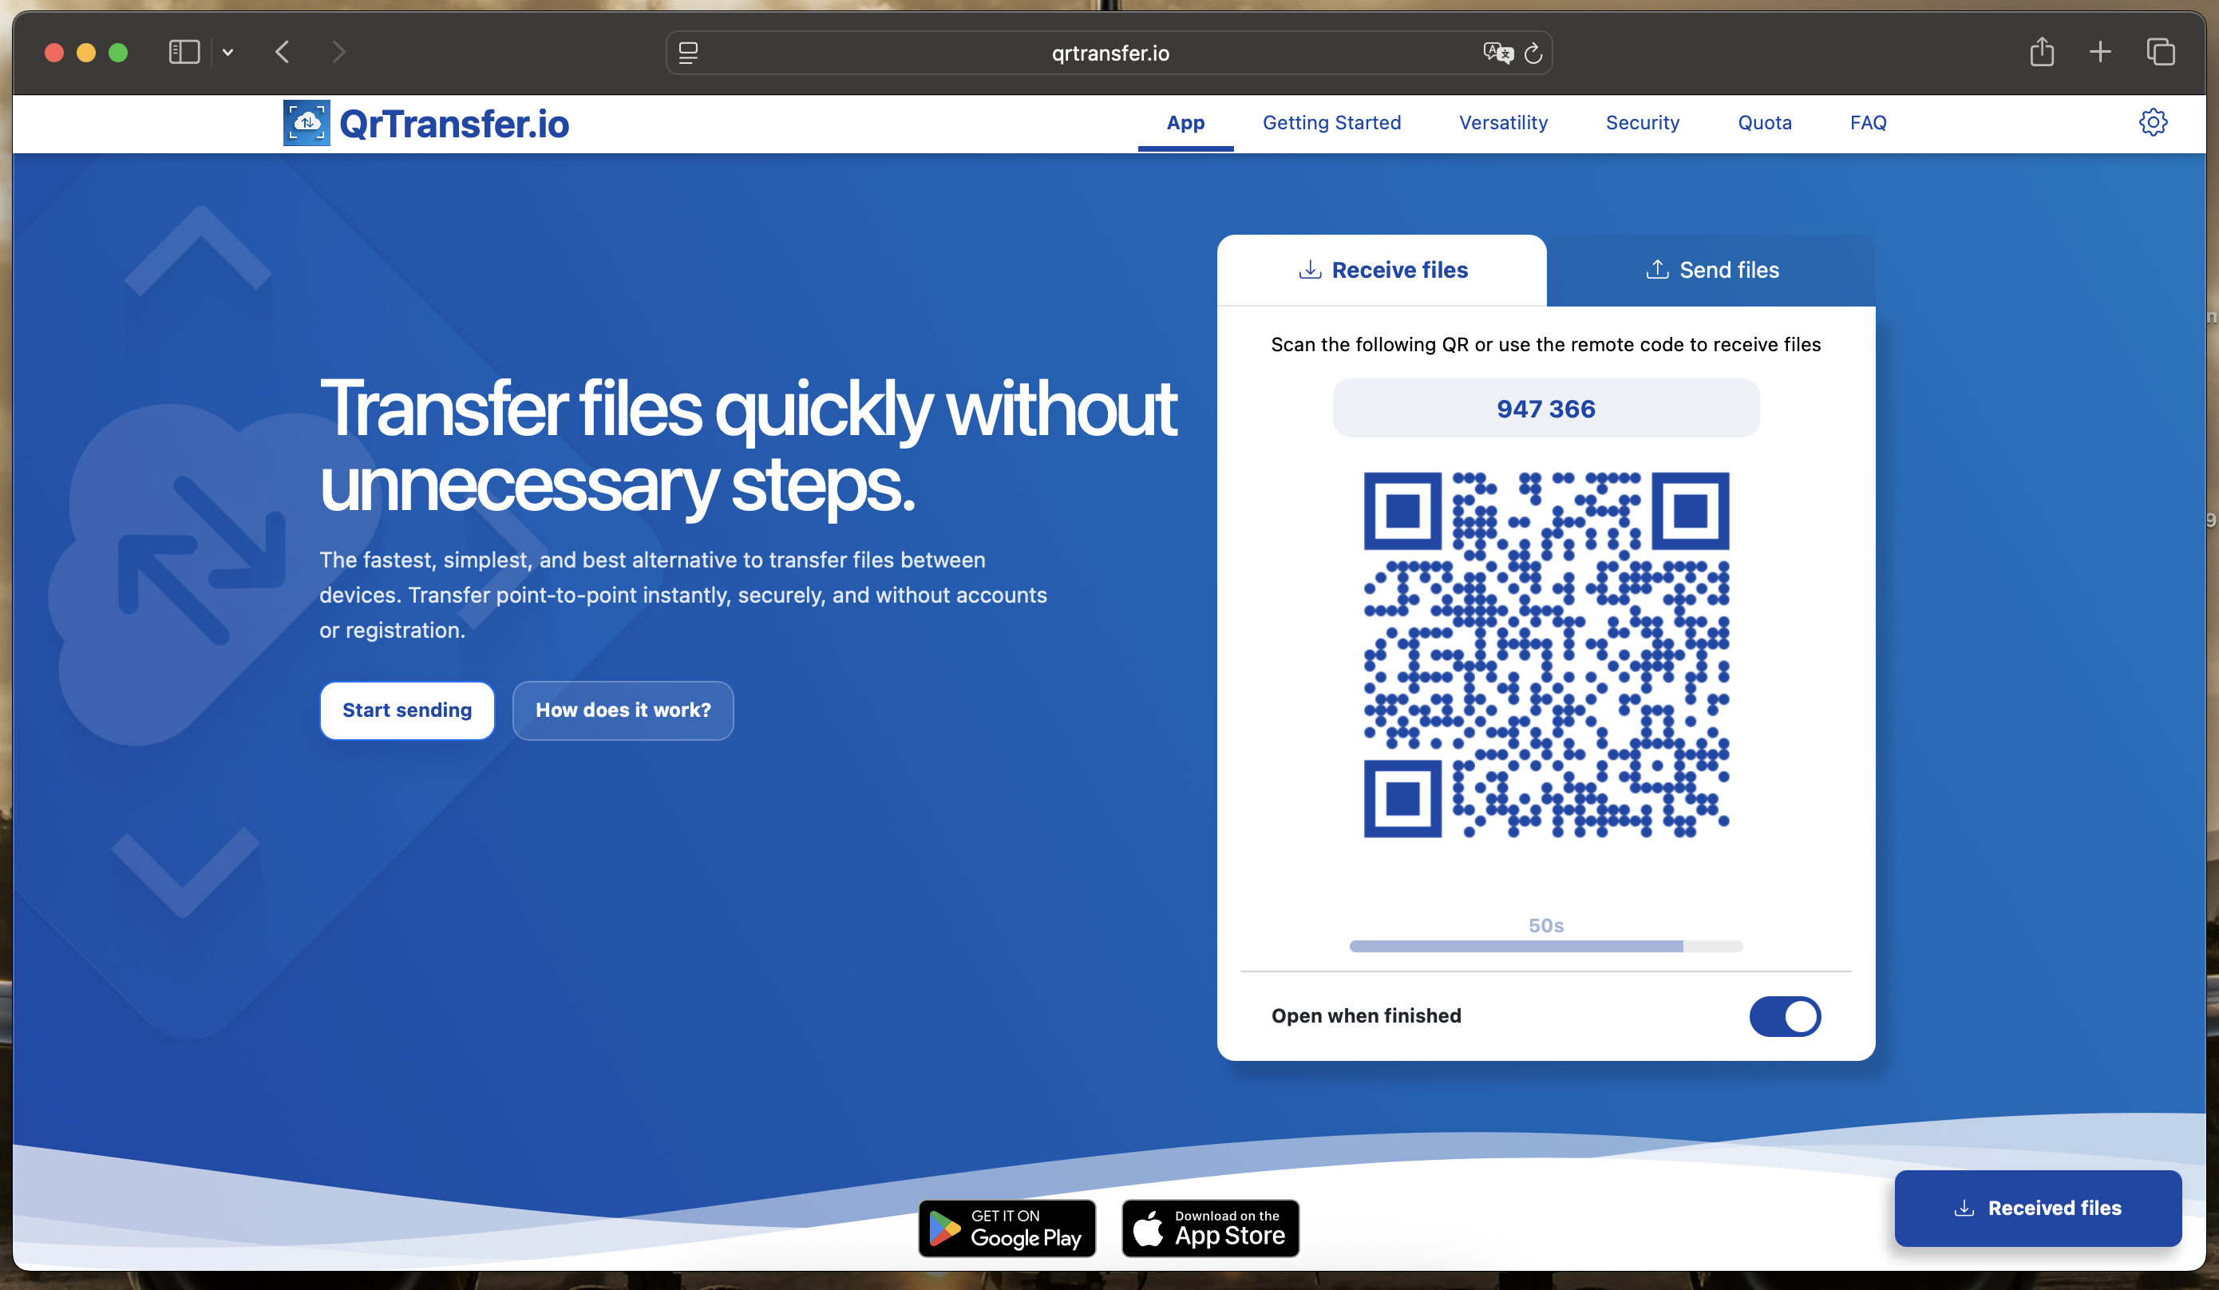Click the qrtransfer.io address bar
This screenshot has height=1290, width=2219.
pyautogui.click(x=1109, y=53)
